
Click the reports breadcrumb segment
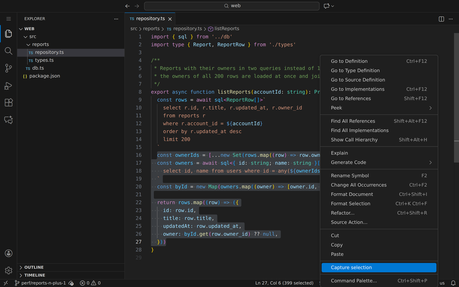[x=151, y=29]
